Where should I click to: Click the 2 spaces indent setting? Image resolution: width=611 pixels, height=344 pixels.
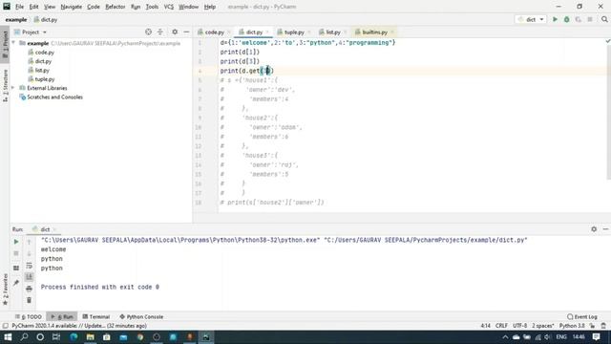pyautogui.click(x=543, y=326)
